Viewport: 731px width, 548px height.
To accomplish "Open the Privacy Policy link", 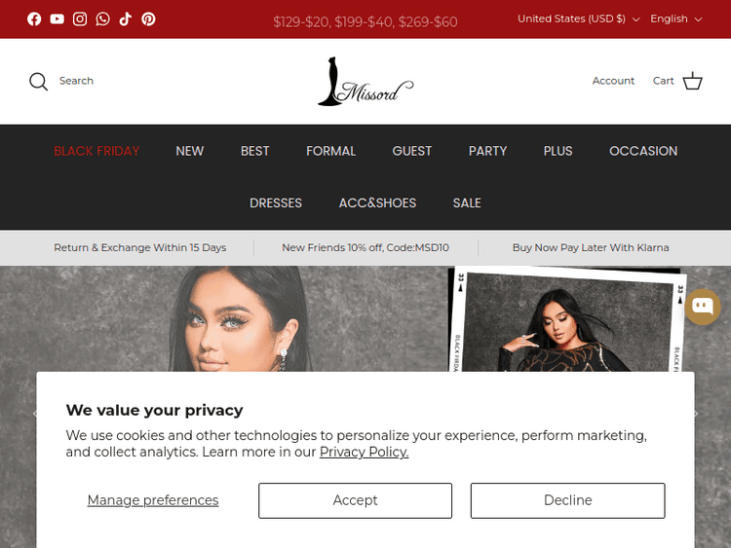I will [x=365, y=452].
